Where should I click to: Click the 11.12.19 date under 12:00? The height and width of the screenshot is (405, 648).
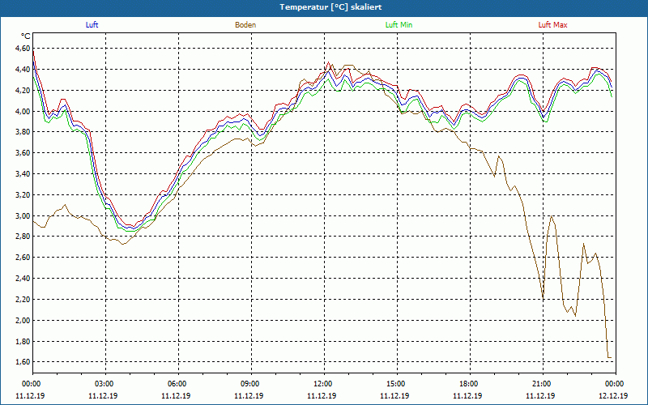coord(322,395)
